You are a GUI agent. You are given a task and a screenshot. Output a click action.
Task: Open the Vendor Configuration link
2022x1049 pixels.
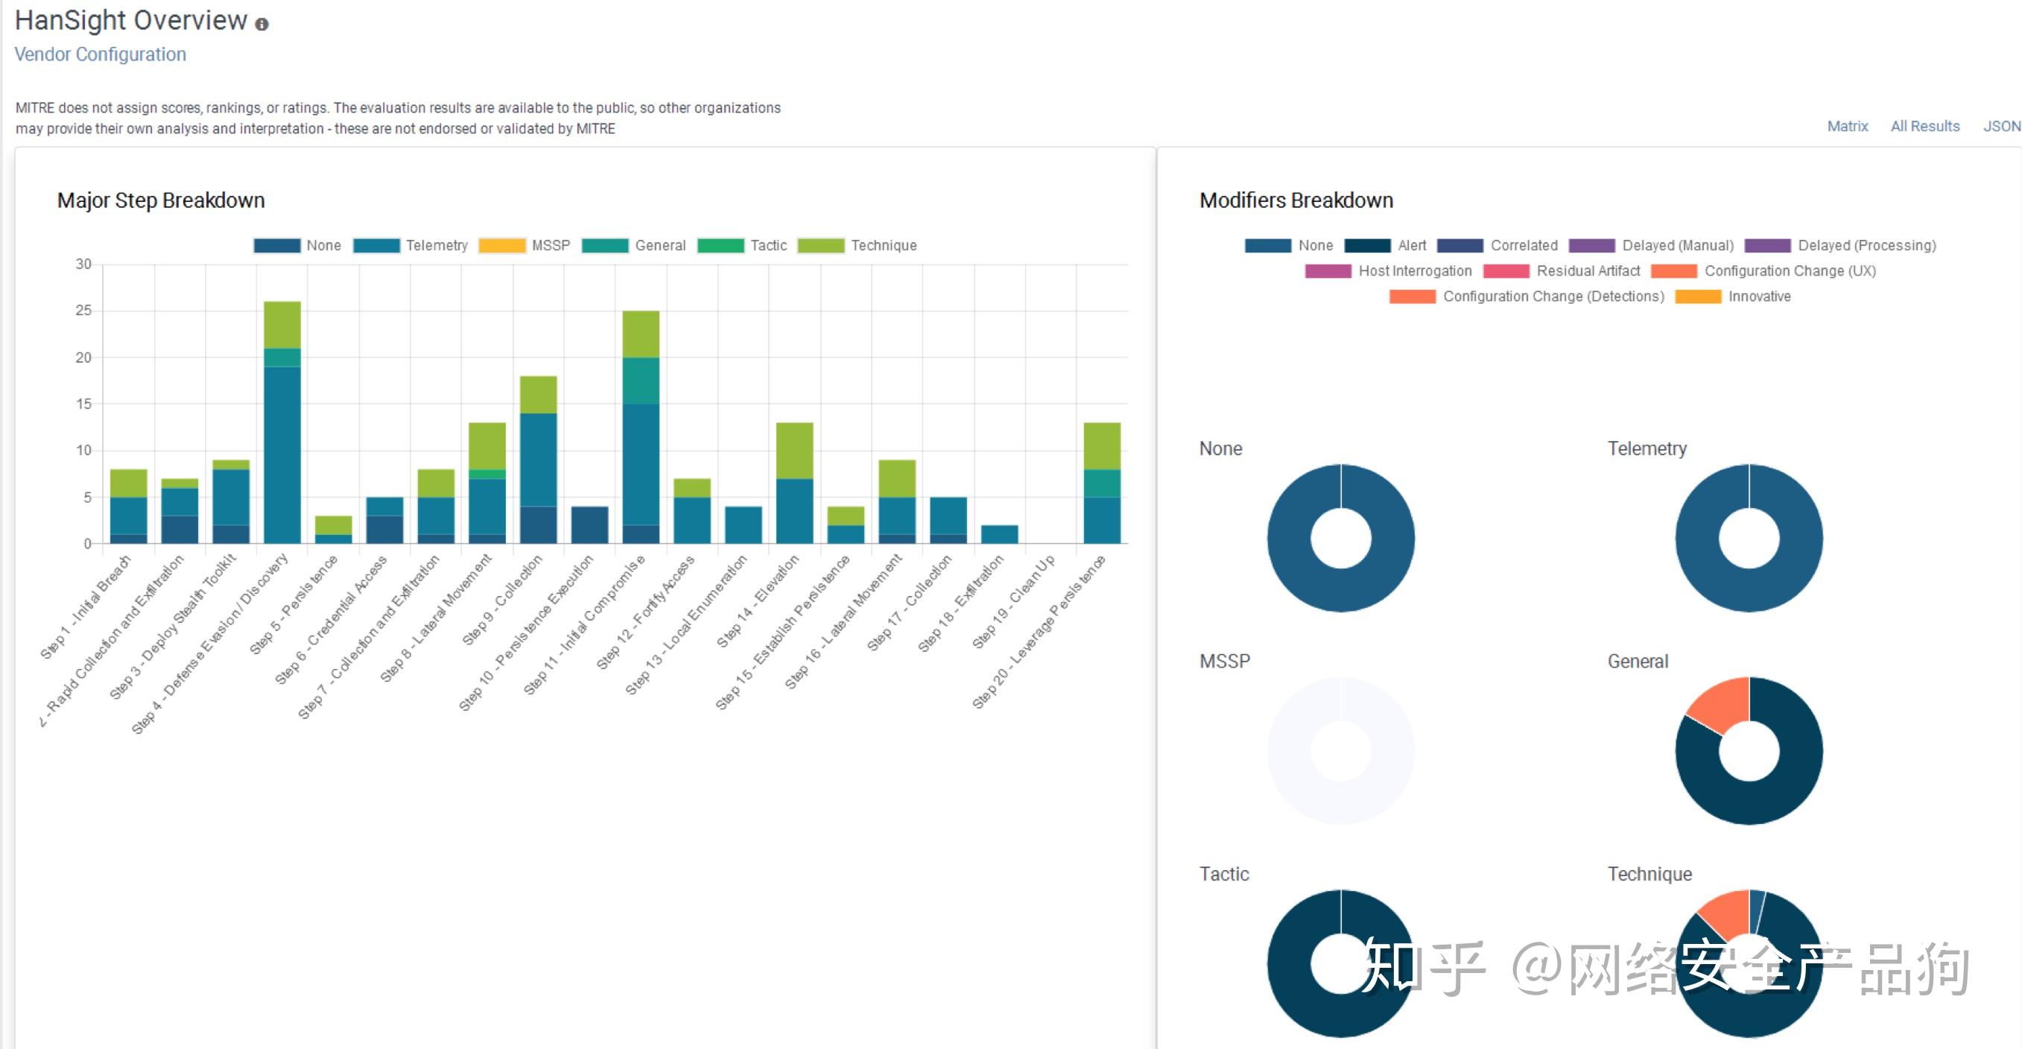100,54
